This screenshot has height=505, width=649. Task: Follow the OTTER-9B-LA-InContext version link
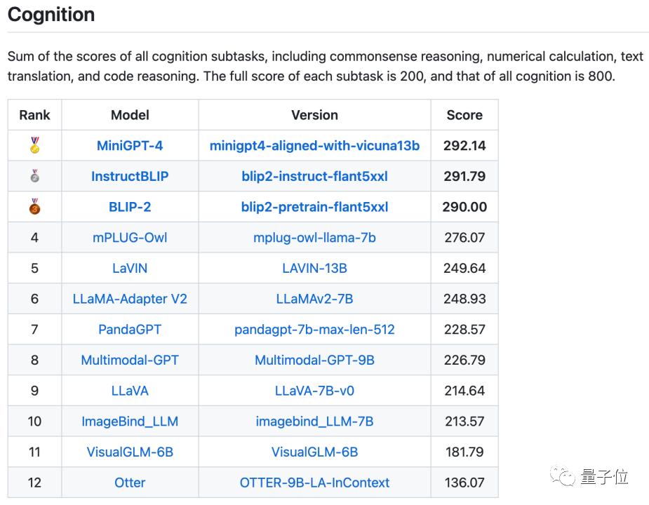pyautogui.click(x=314, y=483)
